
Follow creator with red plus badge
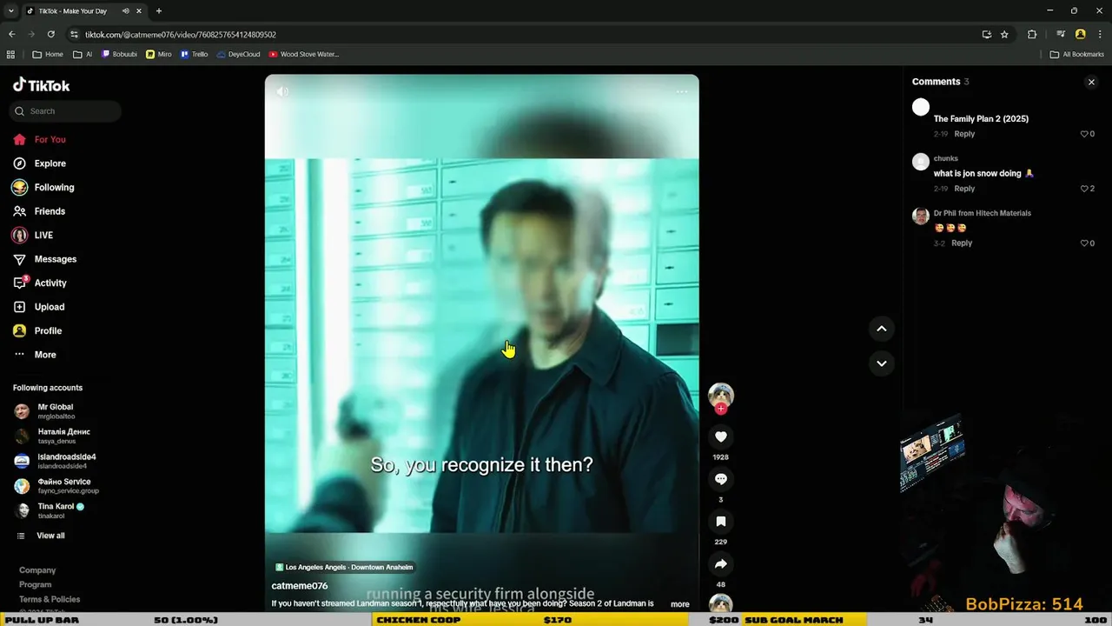click(x=720, y=409)
